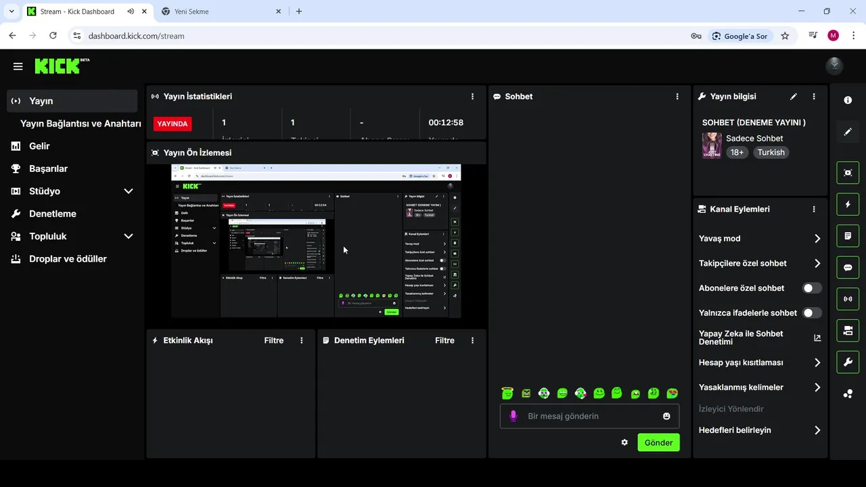Click the Google'a Sor button
The height and width of the screenshot is (487, 866).
click(739, 36)
